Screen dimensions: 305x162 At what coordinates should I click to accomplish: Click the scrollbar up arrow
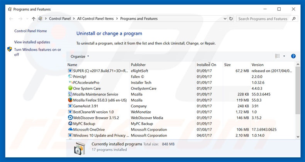tap(298, 64)
